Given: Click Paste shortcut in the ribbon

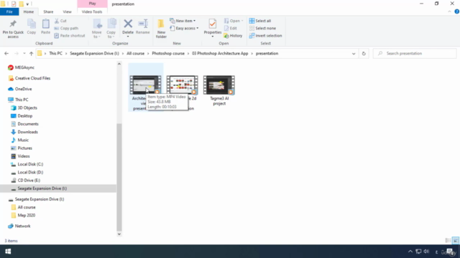Looking at the screenshot, I should click(70, 36).
